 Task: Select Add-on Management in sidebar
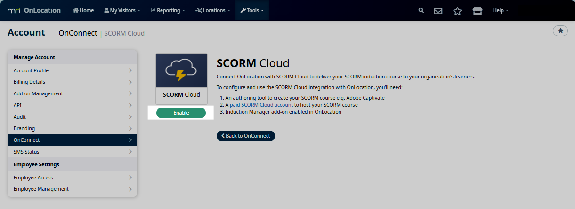click(72, 93)
